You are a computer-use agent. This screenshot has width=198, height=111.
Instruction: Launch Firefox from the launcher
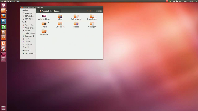(3, 16)
